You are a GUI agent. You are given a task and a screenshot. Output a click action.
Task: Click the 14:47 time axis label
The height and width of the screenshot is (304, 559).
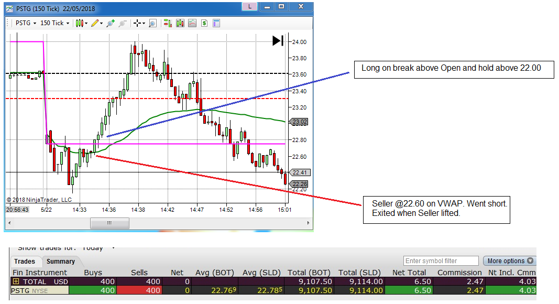coord(196,210)
